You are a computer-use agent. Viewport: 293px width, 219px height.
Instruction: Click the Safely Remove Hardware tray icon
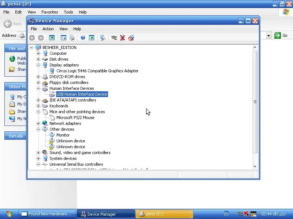[240, 214]
